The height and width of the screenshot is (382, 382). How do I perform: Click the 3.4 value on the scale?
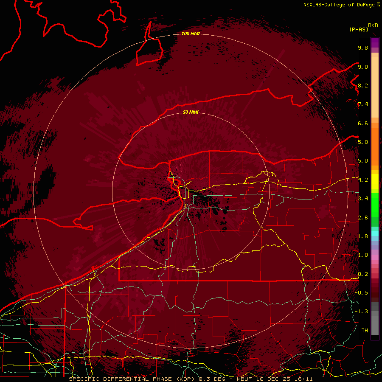tap(363, 199)
